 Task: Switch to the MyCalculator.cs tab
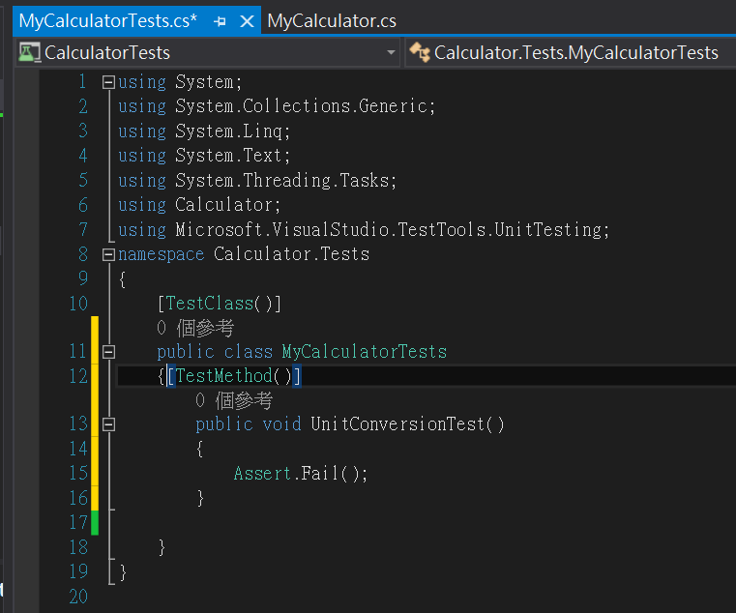[332, 20]
